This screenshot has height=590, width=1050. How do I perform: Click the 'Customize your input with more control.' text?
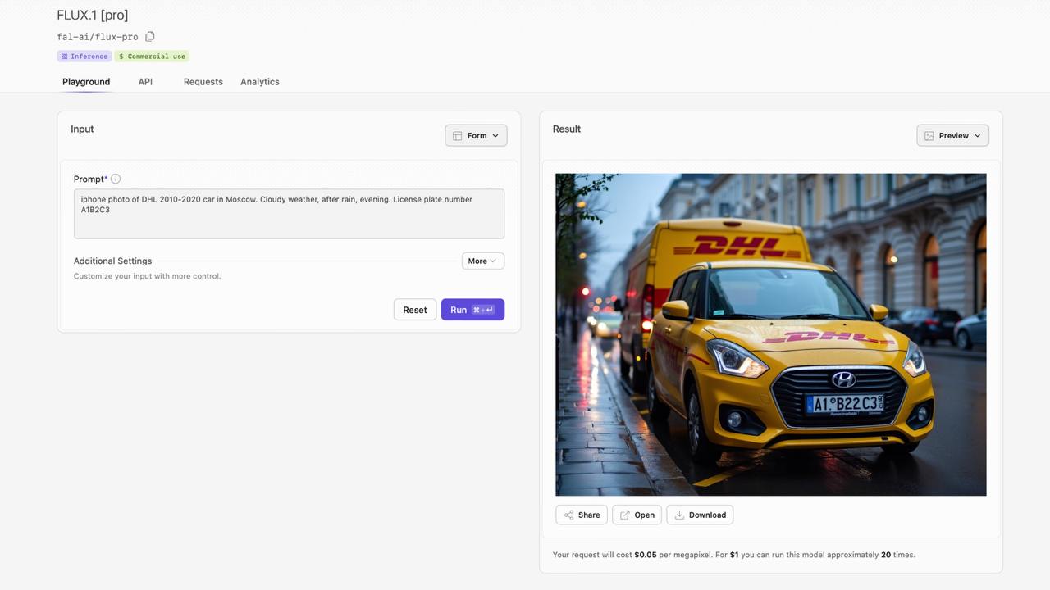[x=148, y=276]
